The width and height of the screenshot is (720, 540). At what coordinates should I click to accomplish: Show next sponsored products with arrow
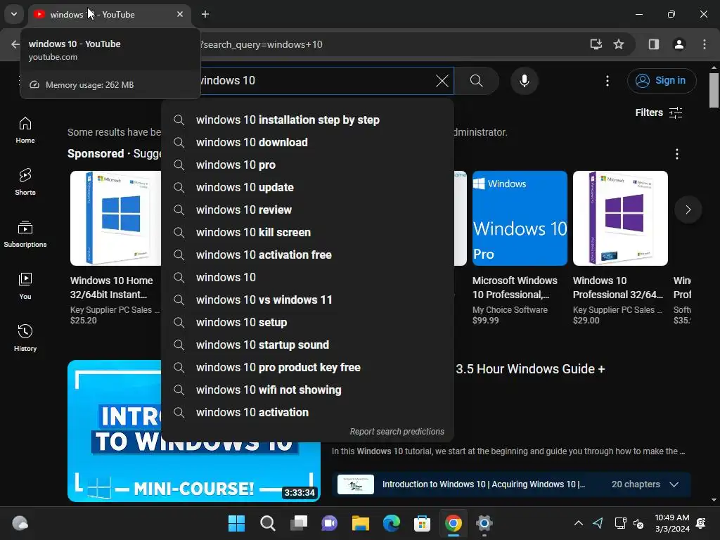coord(688,210)
